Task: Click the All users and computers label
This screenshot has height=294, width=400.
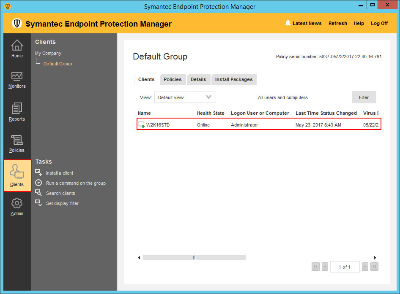Action: point(282,97)
